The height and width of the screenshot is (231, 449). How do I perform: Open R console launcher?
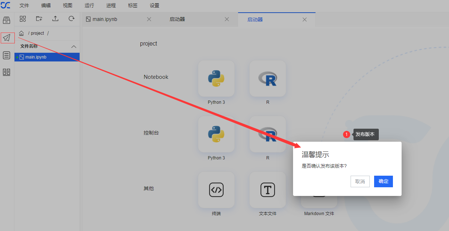tap(268, 134)
